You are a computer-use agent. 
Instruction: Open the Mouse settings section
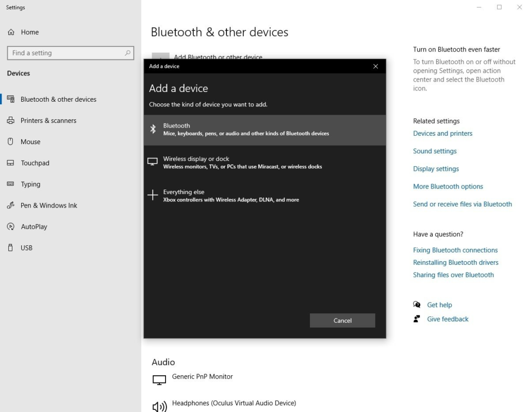tap(31, 141)
